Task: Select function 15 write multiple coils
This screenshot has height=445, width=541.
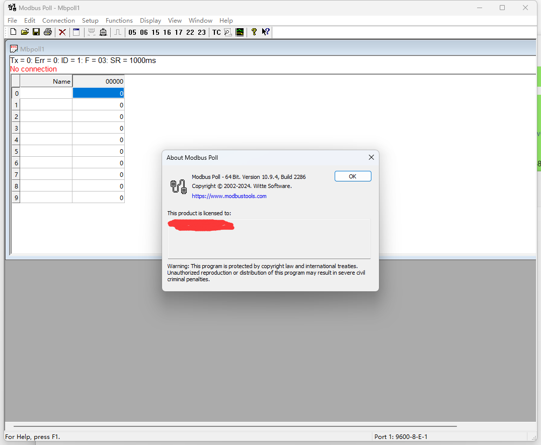Action: [x=156, y=32]
